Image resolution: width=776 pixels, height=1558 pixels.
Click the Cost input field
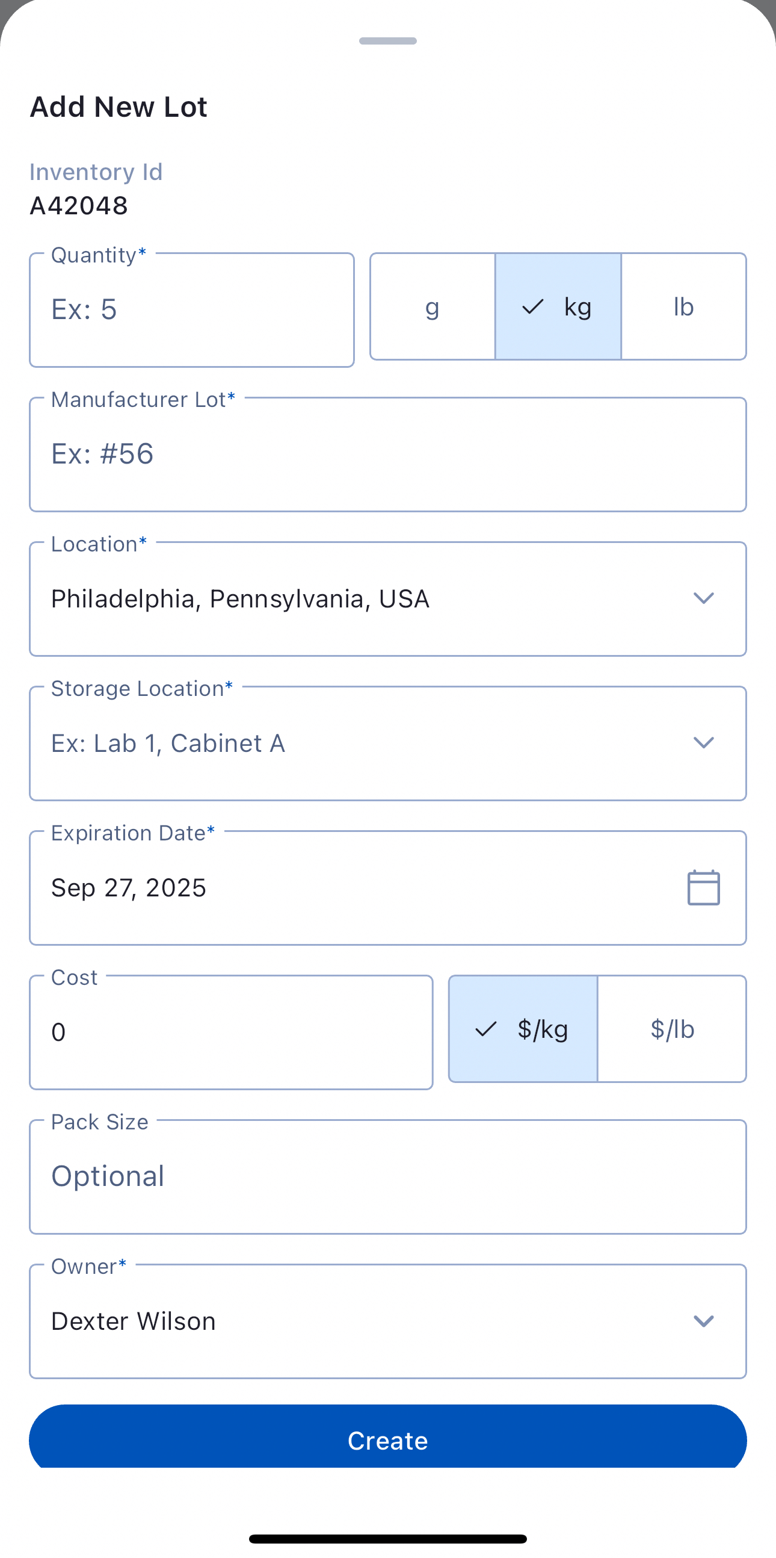(x=231, y=1032)
